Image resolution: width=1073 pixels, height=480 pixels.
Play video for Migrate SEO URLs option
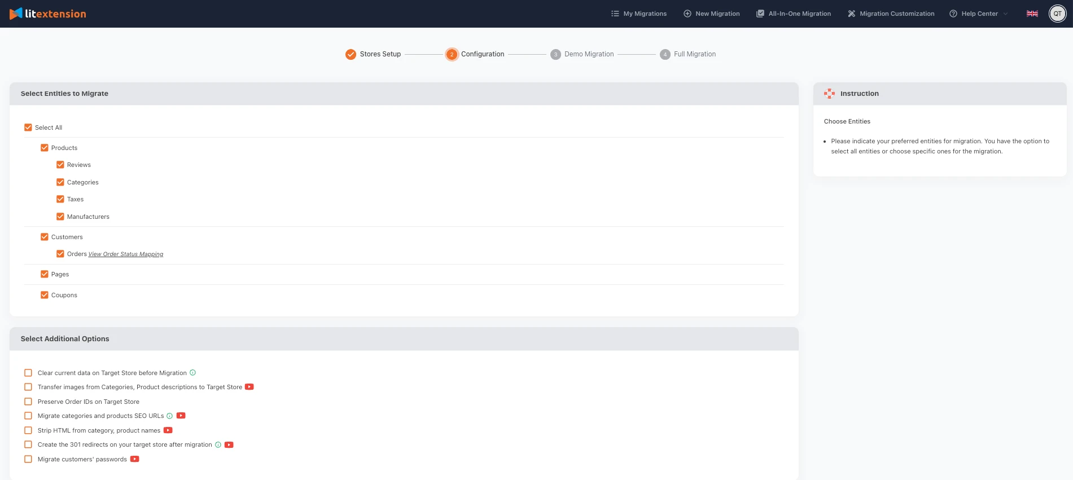[x=181, y=416]
